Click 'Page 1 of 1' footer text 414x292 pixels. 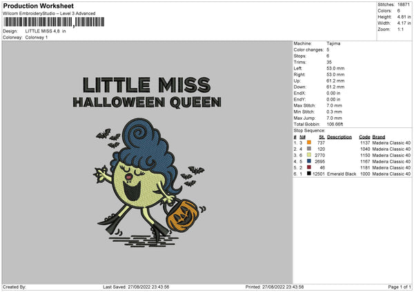click(400, 287)
